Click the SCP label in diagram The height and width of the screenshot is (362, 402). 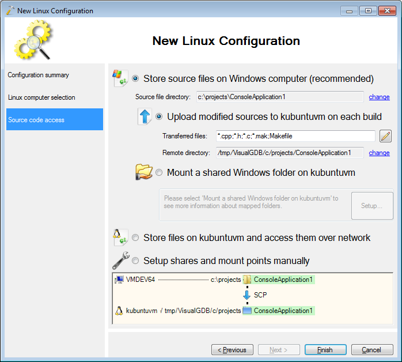tap(260, 295)
